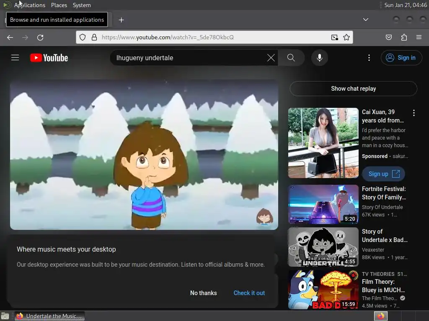Click the Sign in button

click(401, 58)
